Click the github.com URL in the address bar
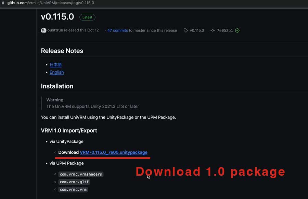The image size is (308, 199). click(x=51, y=3)
